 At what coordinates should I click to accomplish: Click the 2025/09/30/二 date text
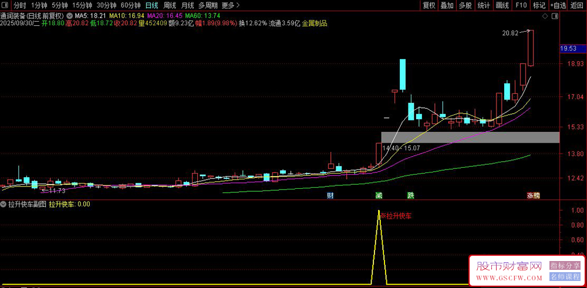pos(20,23)
